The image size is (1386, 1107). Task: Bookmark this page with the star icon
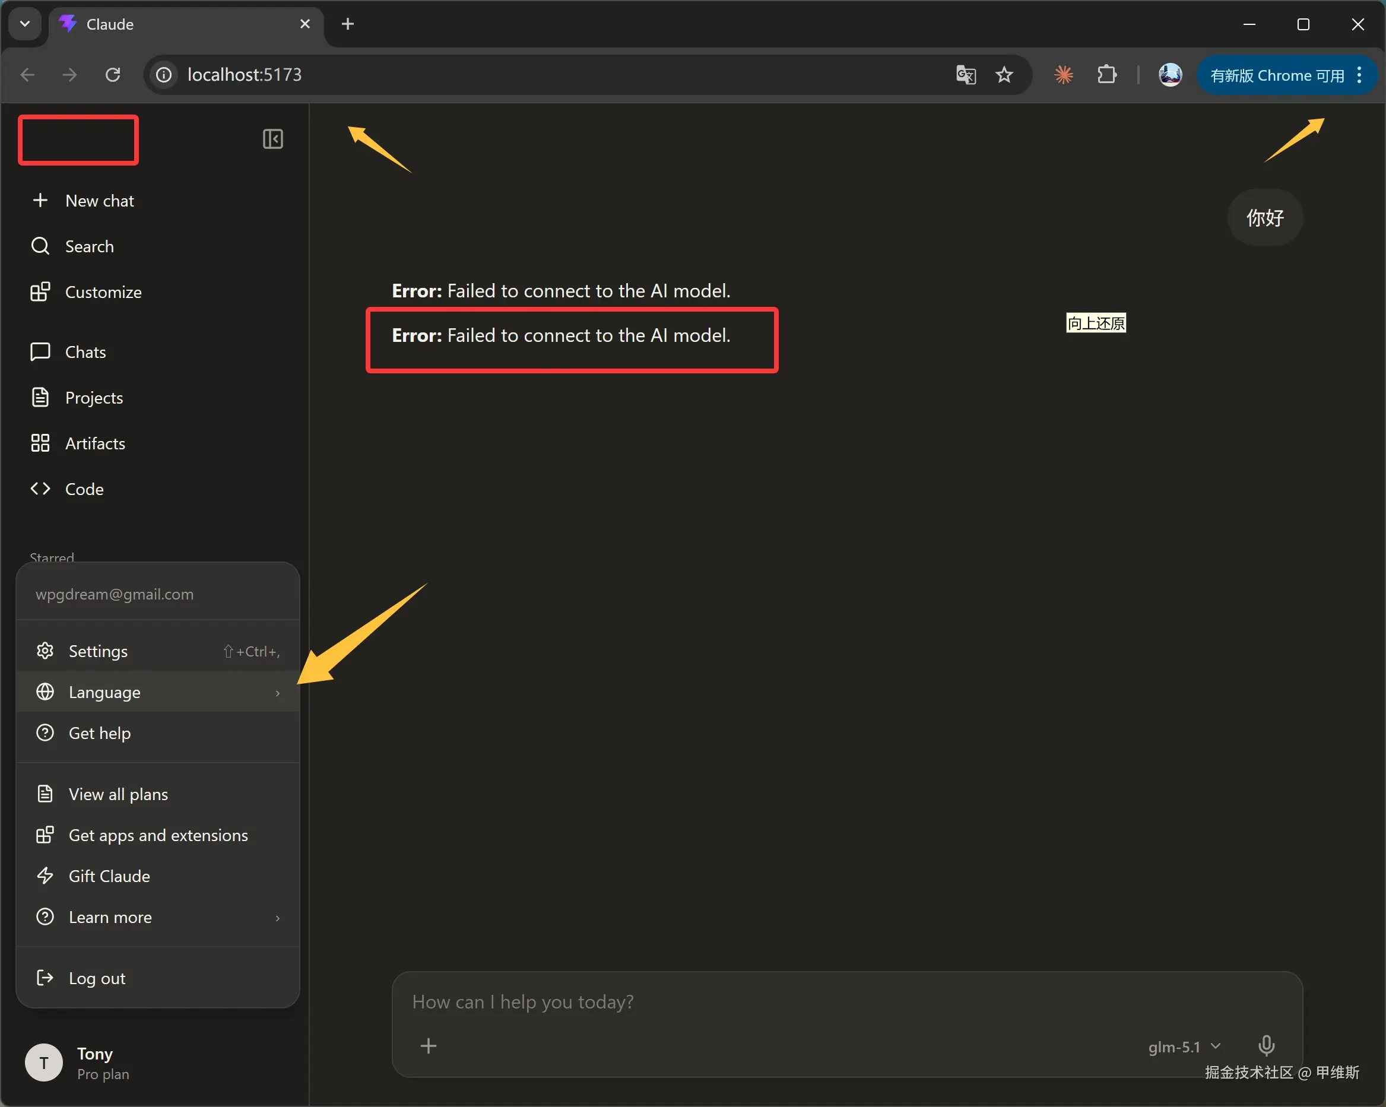point(1004,75)
